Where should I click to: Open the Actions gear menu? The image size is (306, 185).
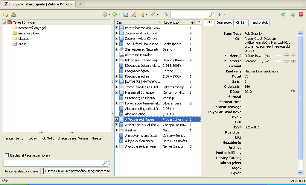pos(105,14)
